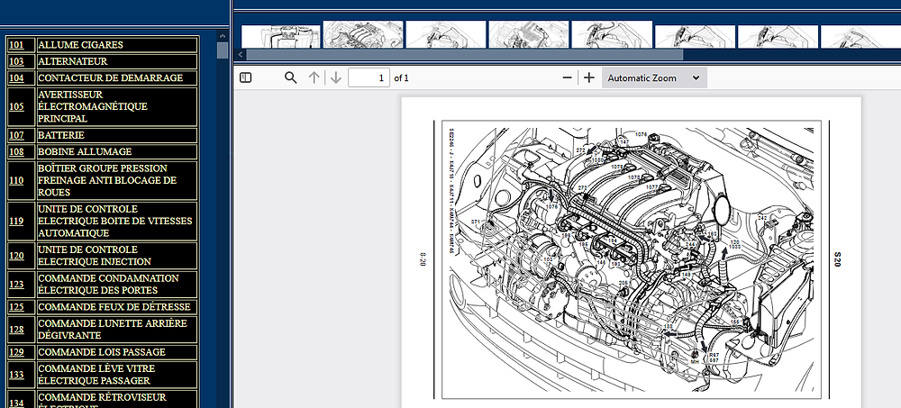Open link 129 COMMANDE LOIS PASSAGE
901x408 pixels.
[x=16, y=352]
